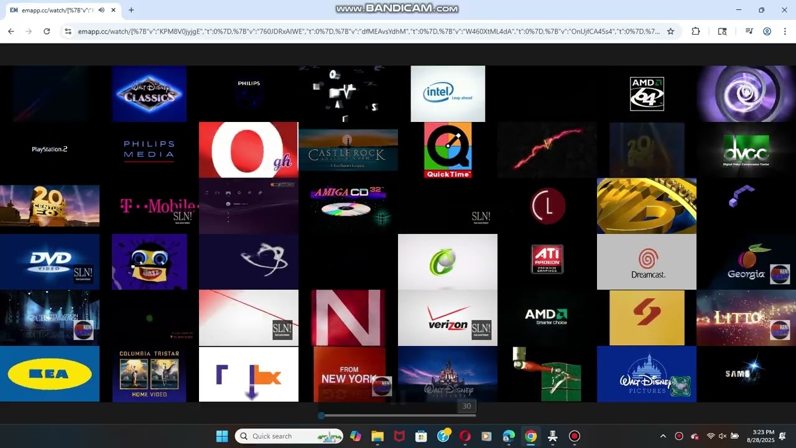
Task: Select the 20th Century Fox video
Action: click(50, 206)
